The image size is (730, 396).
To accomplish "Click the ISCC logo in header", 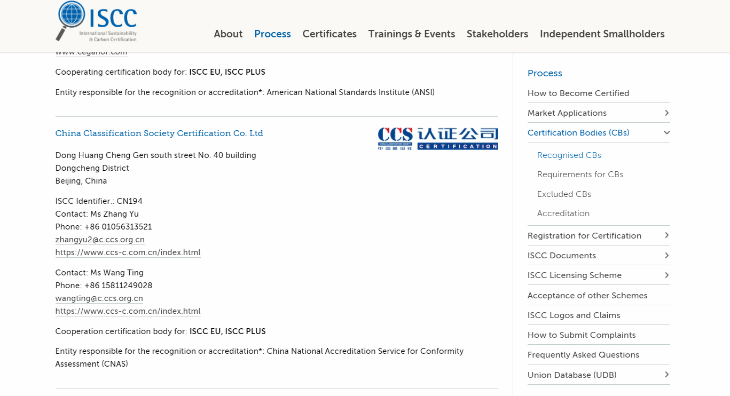I will [x=97, y=21].
